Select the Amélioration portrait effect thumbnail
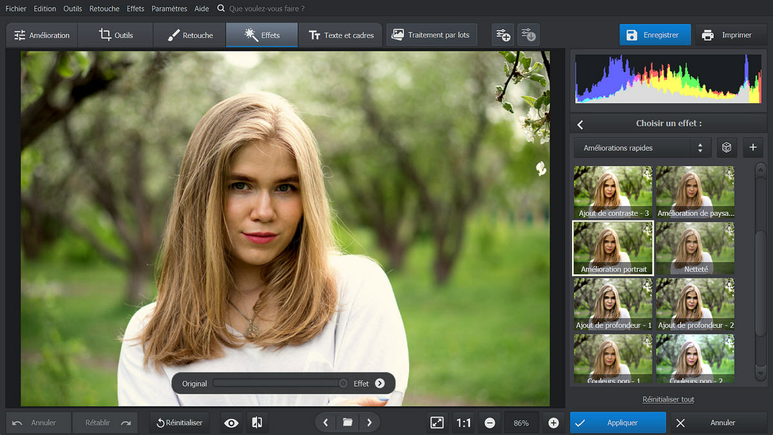The image size is (773, 435). click(x=613, y=248)
